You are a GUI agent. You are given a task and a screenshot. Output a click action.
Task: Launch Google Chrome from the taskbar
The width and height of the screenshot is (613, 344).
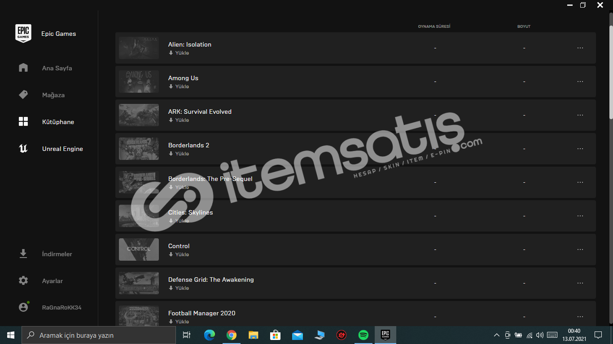(x=232, y=335)
